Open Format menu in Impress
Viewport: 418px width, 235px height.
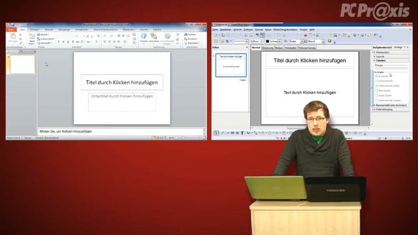pos(259,29)
